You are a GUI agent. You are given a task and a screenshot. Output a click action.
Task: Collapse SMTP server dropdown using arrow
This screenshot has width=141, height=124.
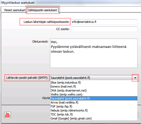tap(135, 78)
